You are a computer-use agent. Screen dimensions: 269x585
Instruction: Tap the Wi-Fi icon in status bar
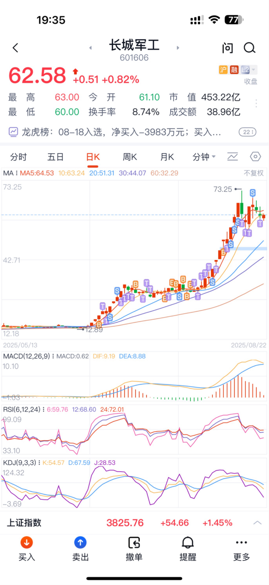pos(214,20)
